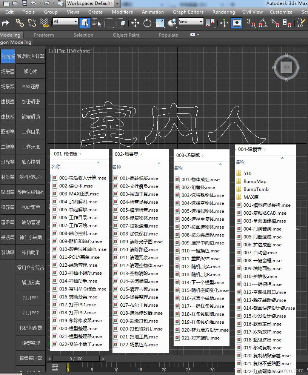Toggle Angle Snap
Screen dimensions: 308x375
263,23
